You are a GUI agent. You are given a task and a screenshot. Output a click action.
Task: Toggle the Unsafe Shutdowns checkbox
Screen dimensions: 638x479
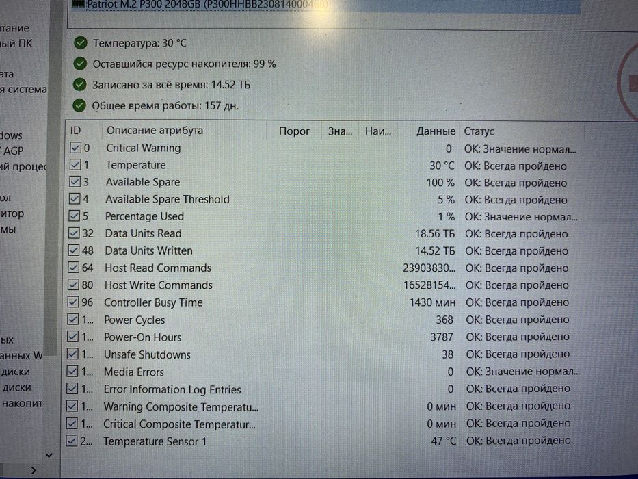click(72, 354)
